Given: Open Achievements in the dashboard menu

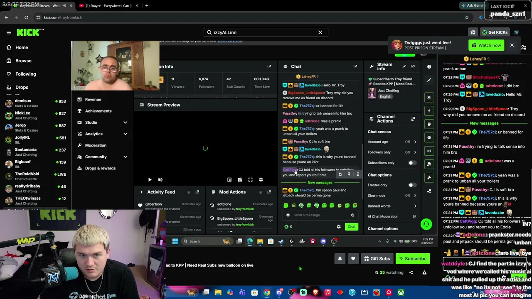Looking at the screenshot, I should tap(98, 111).
